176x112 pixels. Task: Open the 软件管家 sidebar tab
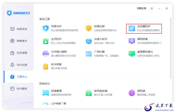pos(19,89)
